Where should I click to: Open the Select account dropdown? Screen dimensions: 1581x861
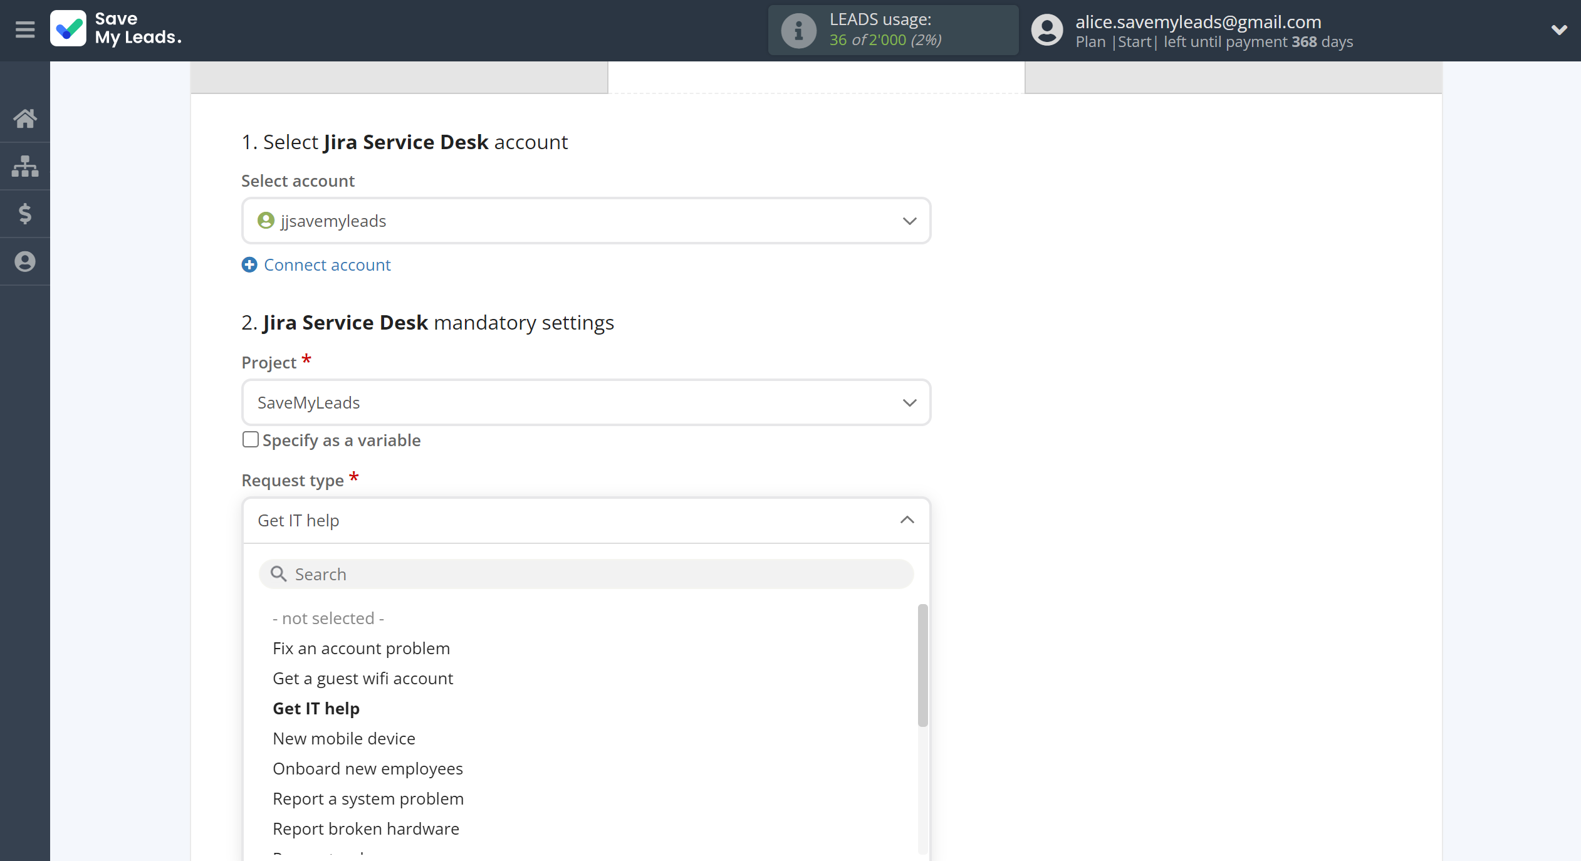(586, 221)
